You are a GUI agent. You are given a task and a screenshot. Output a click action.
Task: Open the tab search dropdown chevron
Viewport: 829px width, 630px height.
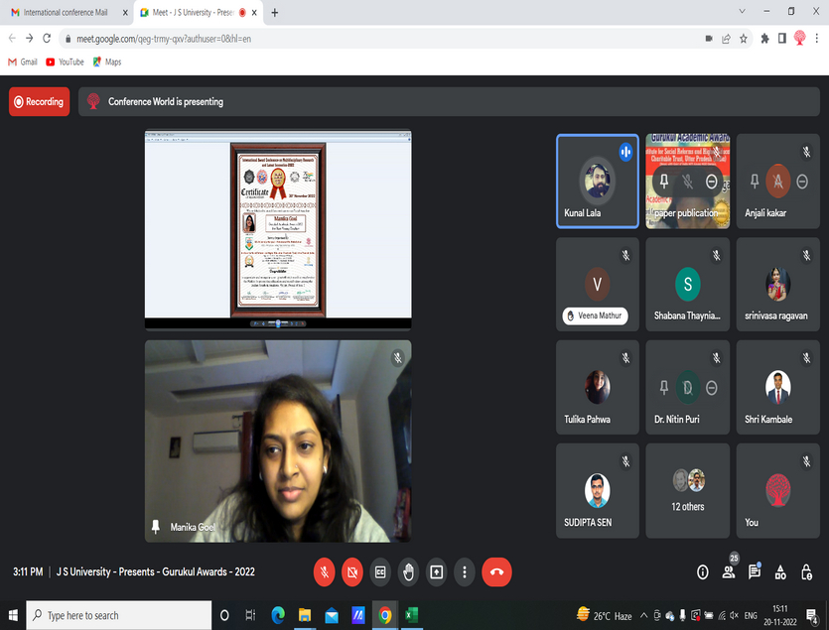(742, 11)
